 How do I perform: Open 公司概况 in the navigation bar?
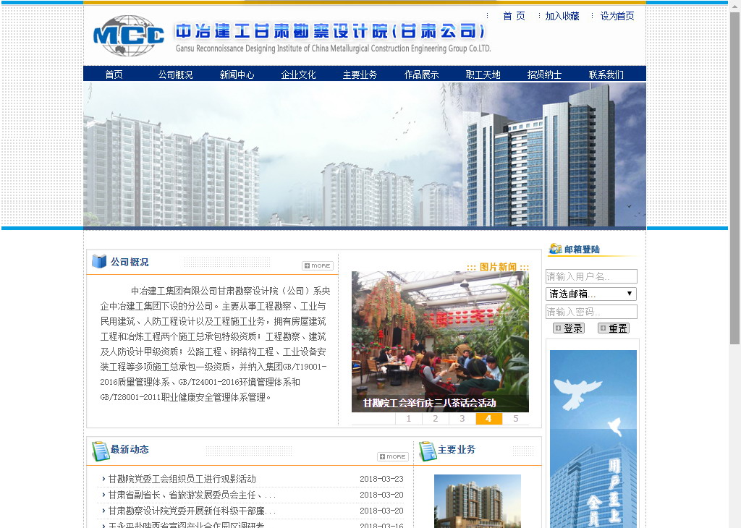[x=175, y=74]
